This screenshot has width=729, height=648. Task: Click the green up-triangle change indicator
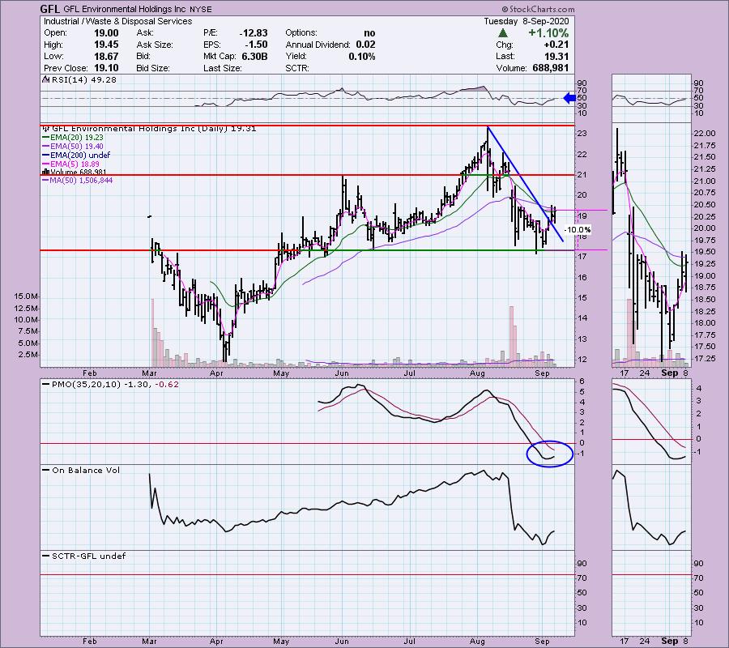coord(502,33)
